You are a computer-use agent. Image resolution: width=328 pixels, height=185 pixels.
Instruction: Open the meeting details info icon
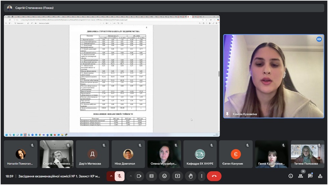290,176
